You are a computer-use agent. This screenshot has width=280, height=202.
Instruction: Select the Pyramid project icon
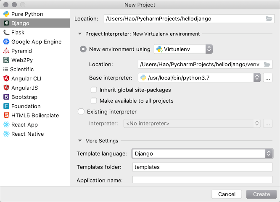click(x=6, y=51)
